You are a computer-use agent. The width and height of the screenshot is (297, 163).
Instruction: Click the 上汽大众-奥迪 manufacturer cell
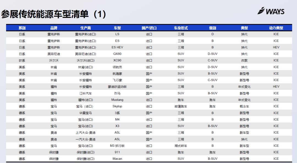coord(86,133)
